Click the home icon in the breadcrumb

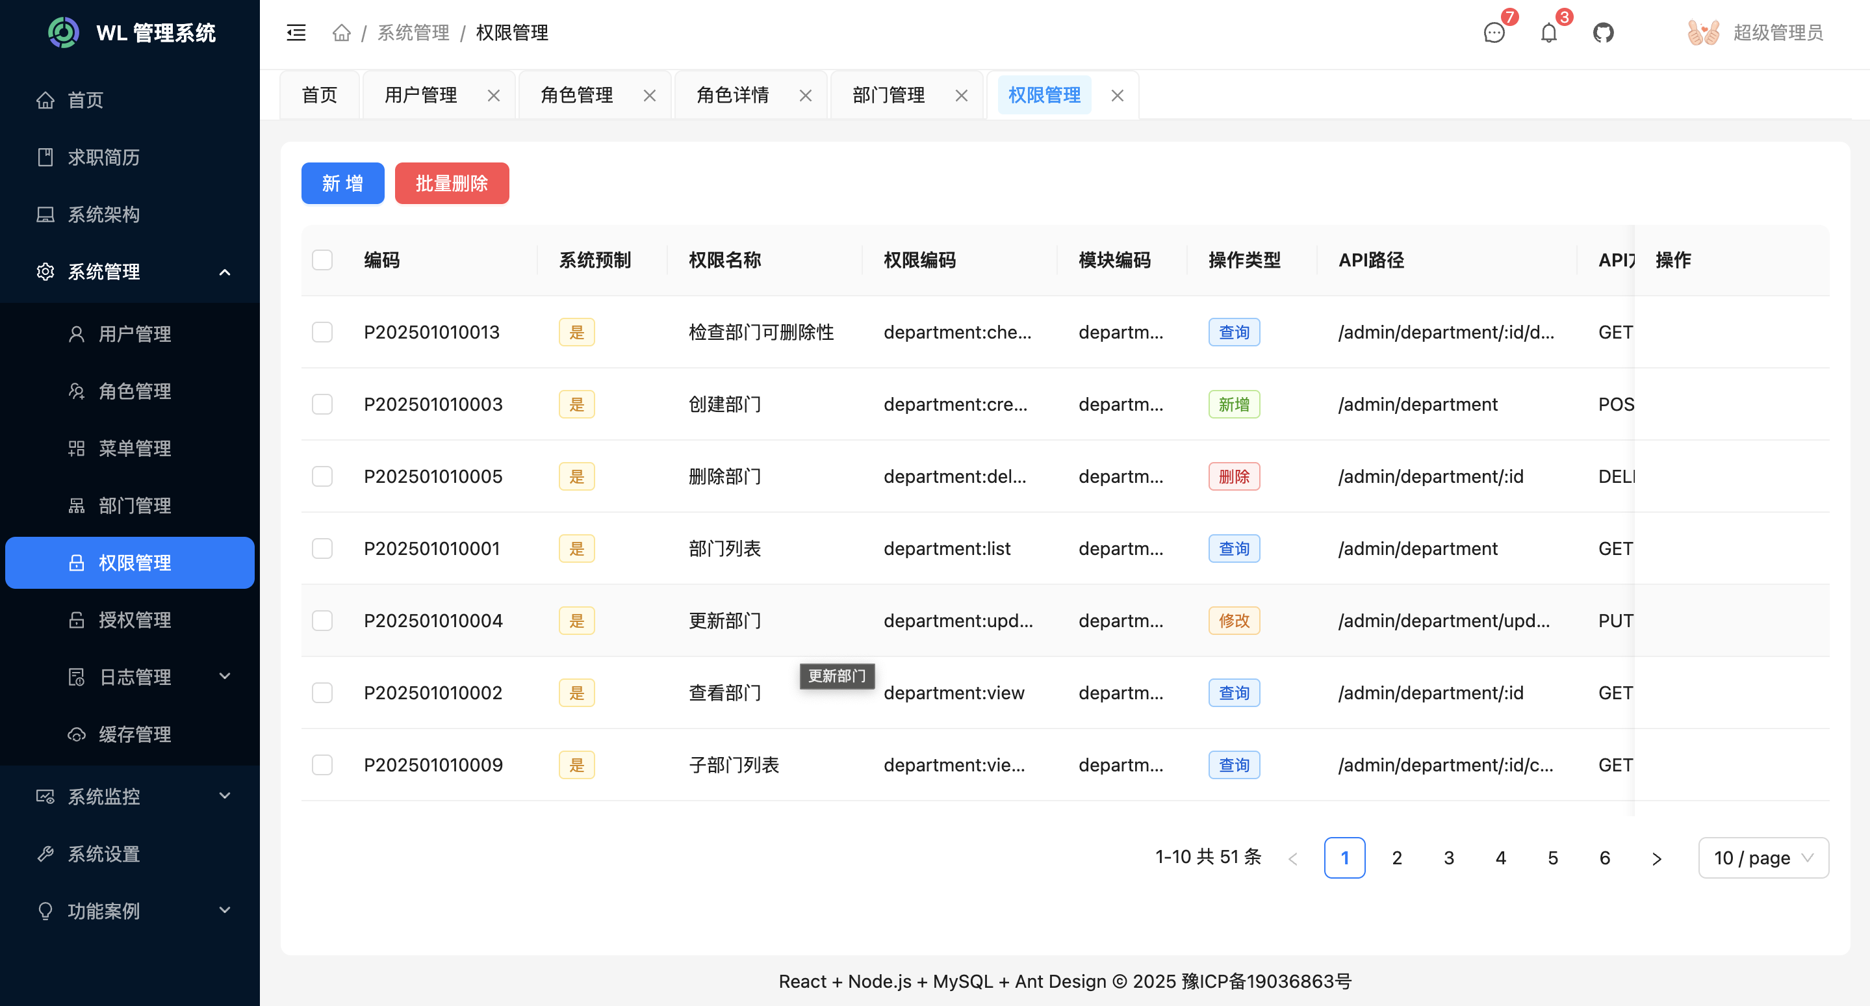coord(341,32)
